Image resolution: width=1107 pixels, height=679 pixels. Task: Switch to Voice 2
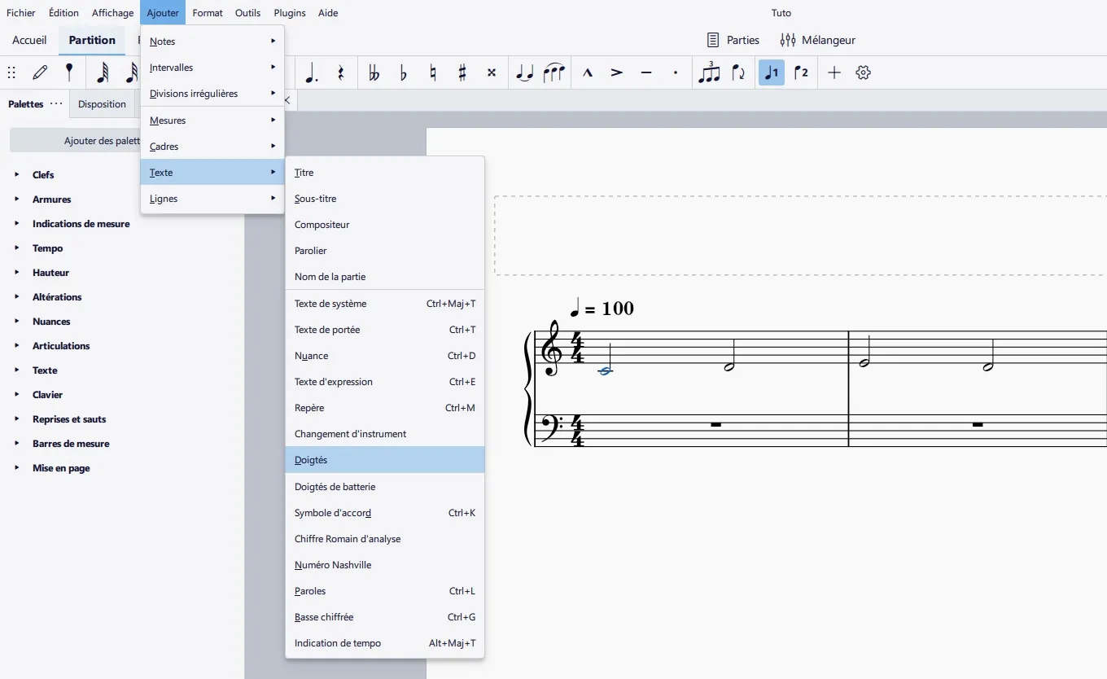click(801, 73)
